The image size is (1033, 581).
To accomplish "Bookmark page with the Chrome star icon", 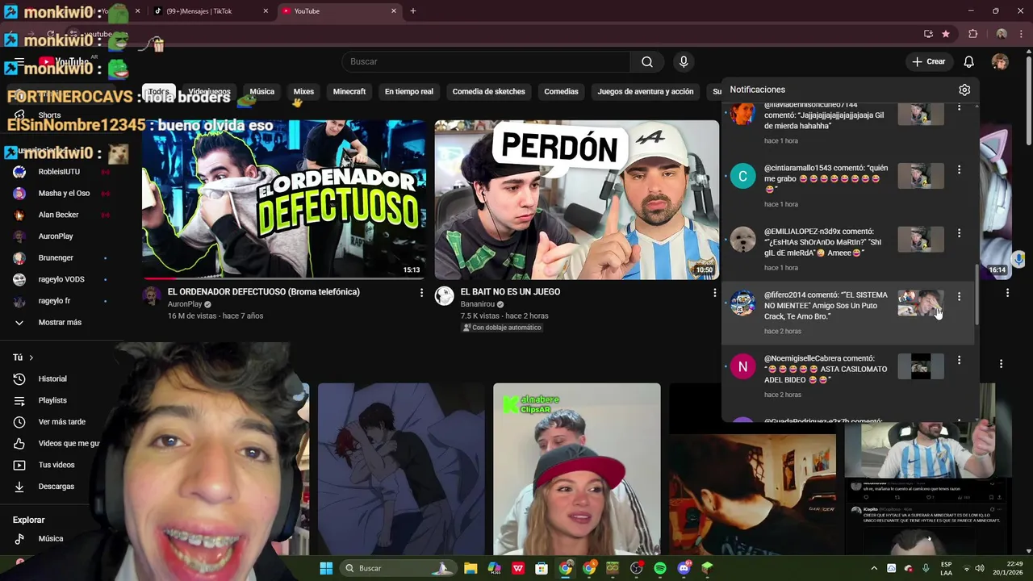I will (x=946, y=34).
